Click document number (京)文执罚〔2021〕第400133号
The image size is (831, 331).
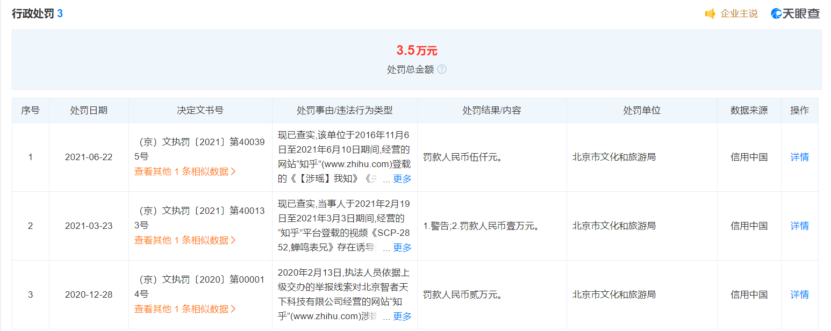200,218
